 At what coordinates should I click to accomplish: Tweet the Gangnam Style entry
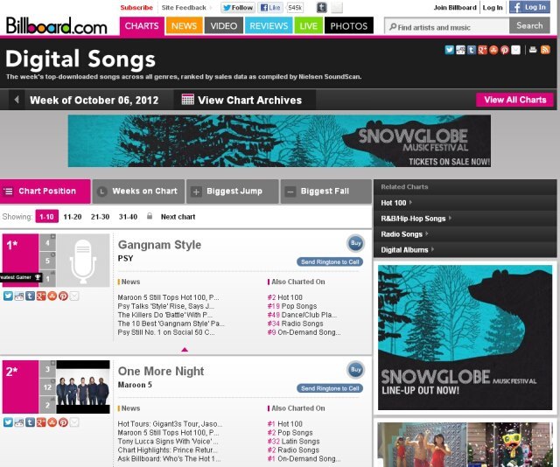[8, 296]
